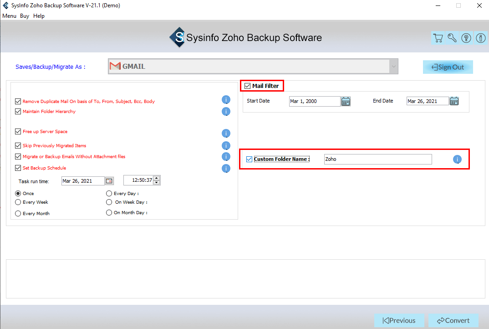
Task: Open the shopping cart buy icon
Action: tap(438, 38)
